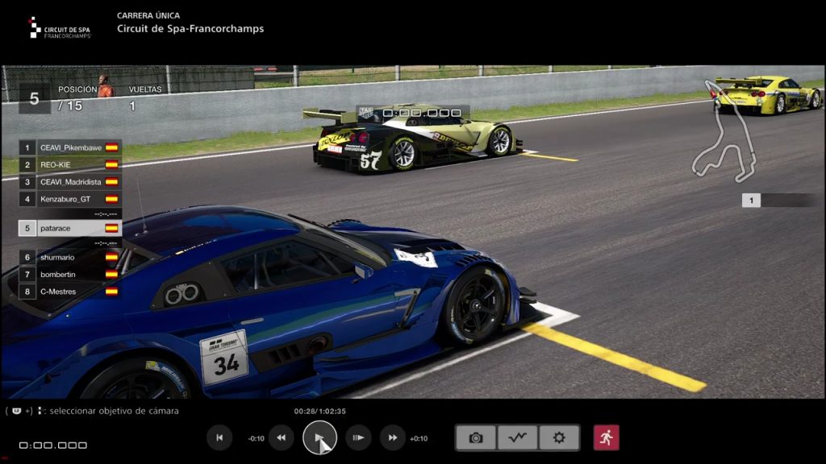The height and width of the screenshot is (464, 826).
Task: Click the Spa-Francorchamps track minimap
Action: (x=725, y=131)
